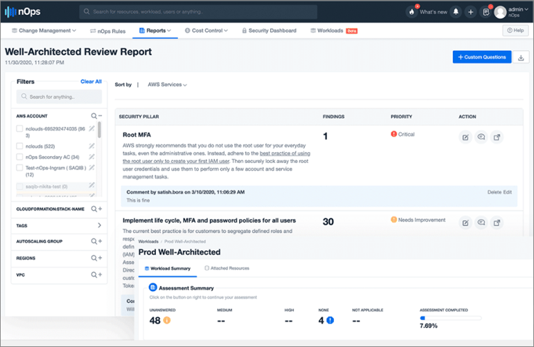Screen dimensions: 534x347
Task: Search within AWS Account filter
Action: pyautogui.click(x=94, y=116)
